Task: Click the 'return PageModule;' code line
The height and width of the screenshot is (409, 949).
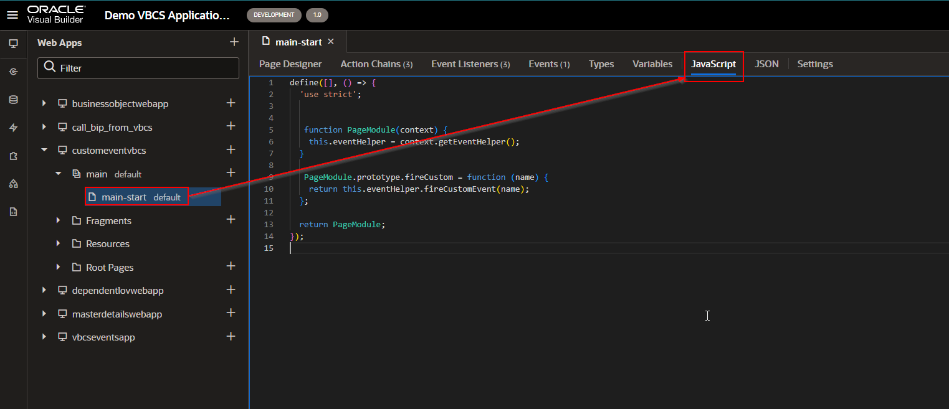Action: pos(342,224)
